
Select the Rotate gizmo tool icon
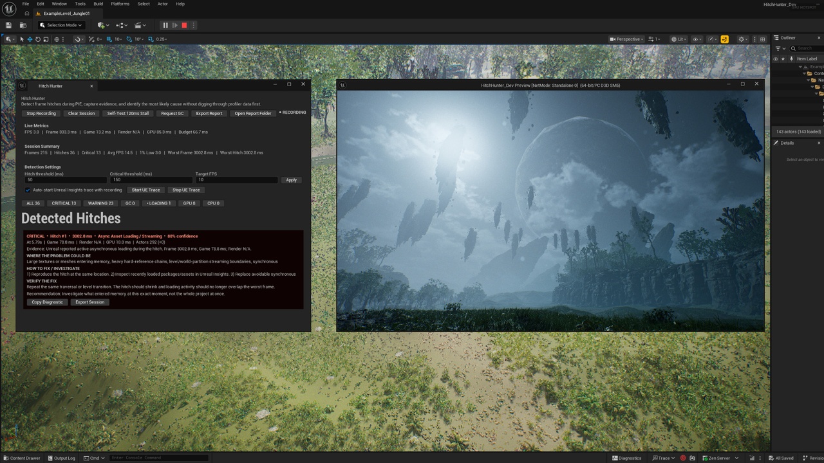point(37,39)
